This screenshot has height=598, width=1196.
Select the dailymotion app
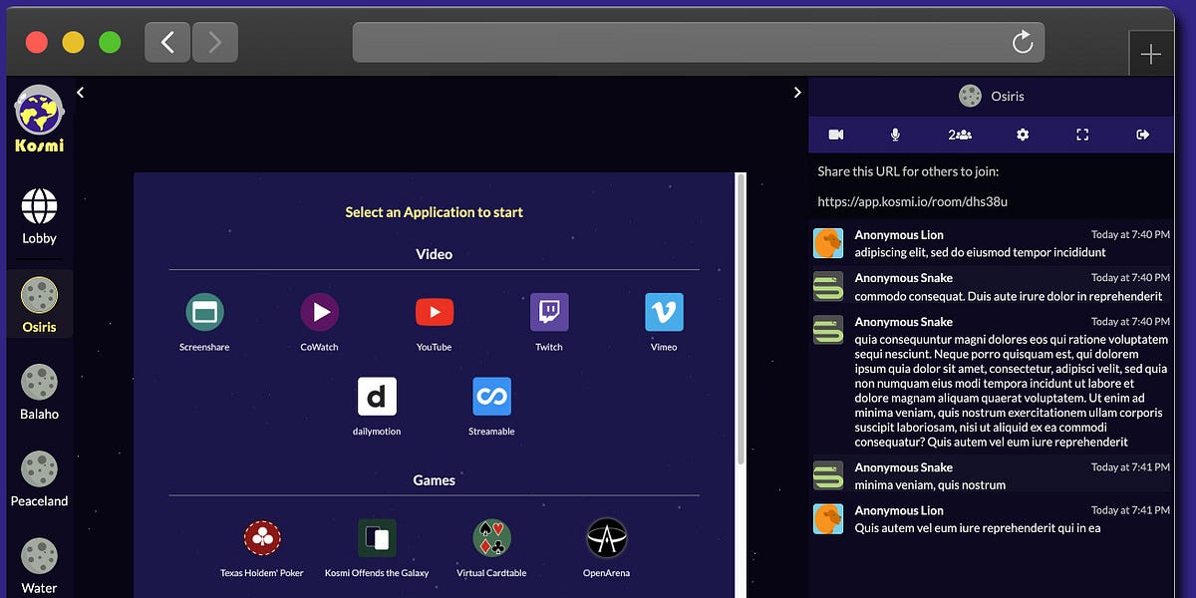377,397
